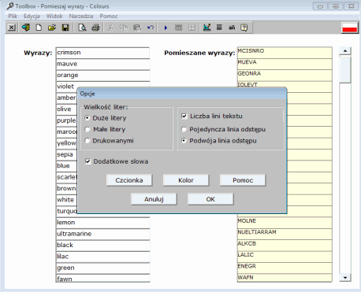Screen dimensions: 361x292
Task: Click the orange word field
Action: pos(102,76)
